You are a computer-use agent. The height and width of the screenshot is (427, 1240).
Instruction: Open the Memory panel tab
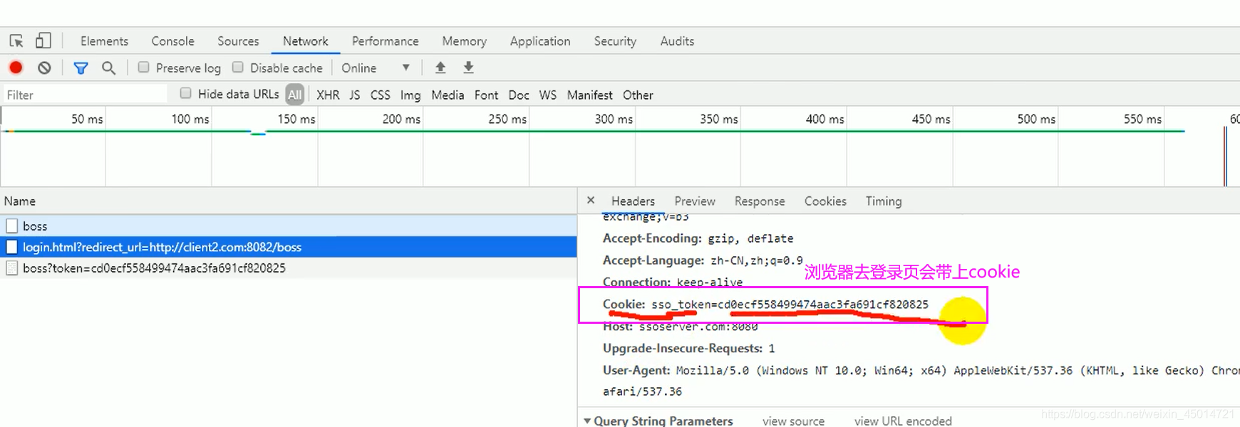(464, 41)
